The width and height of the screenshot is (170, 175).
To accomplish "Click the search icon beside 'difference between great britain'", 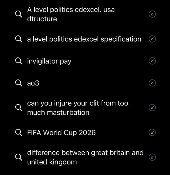I will click(x=19, y=157).
